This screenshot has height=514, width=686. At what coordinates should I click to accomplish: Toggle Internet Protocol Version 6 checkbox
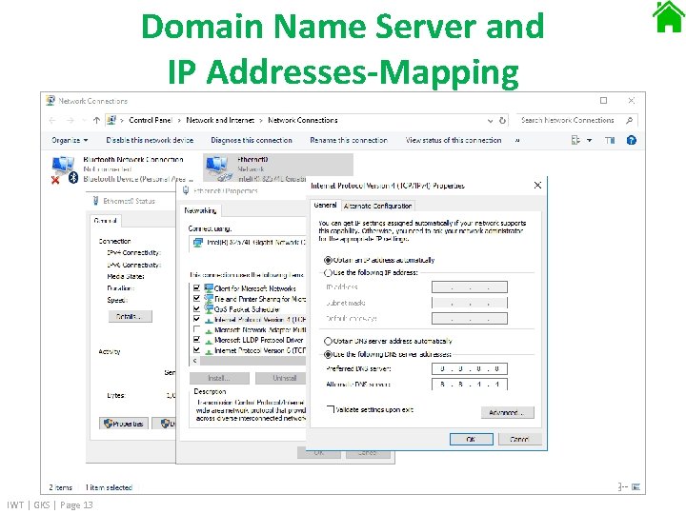coord(196,350)
